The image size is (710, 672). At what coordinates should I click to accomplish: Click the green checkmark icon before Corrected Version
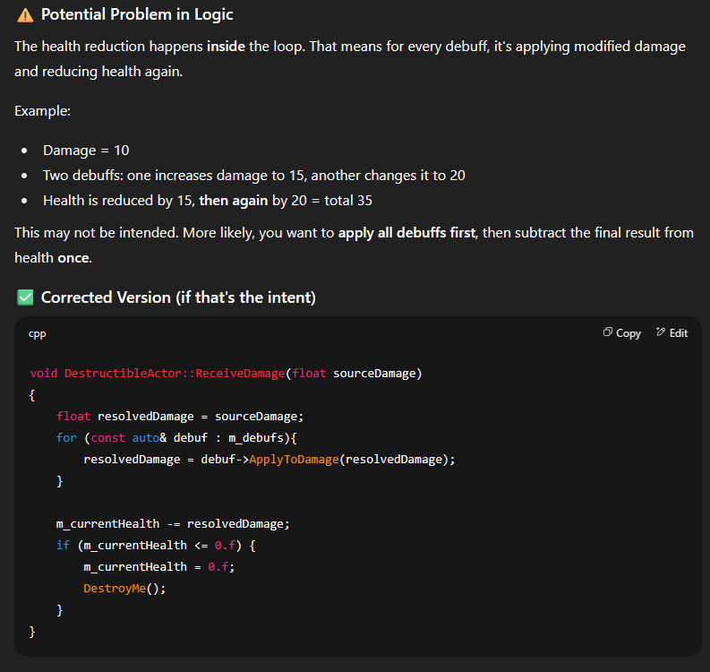(25, 297)
